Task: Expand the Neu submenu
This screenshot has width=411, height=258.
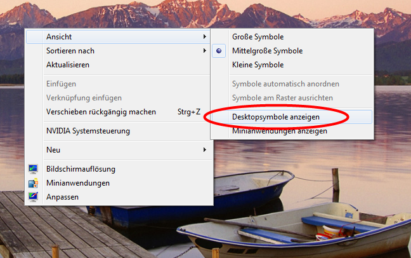Action: point(118,150)
